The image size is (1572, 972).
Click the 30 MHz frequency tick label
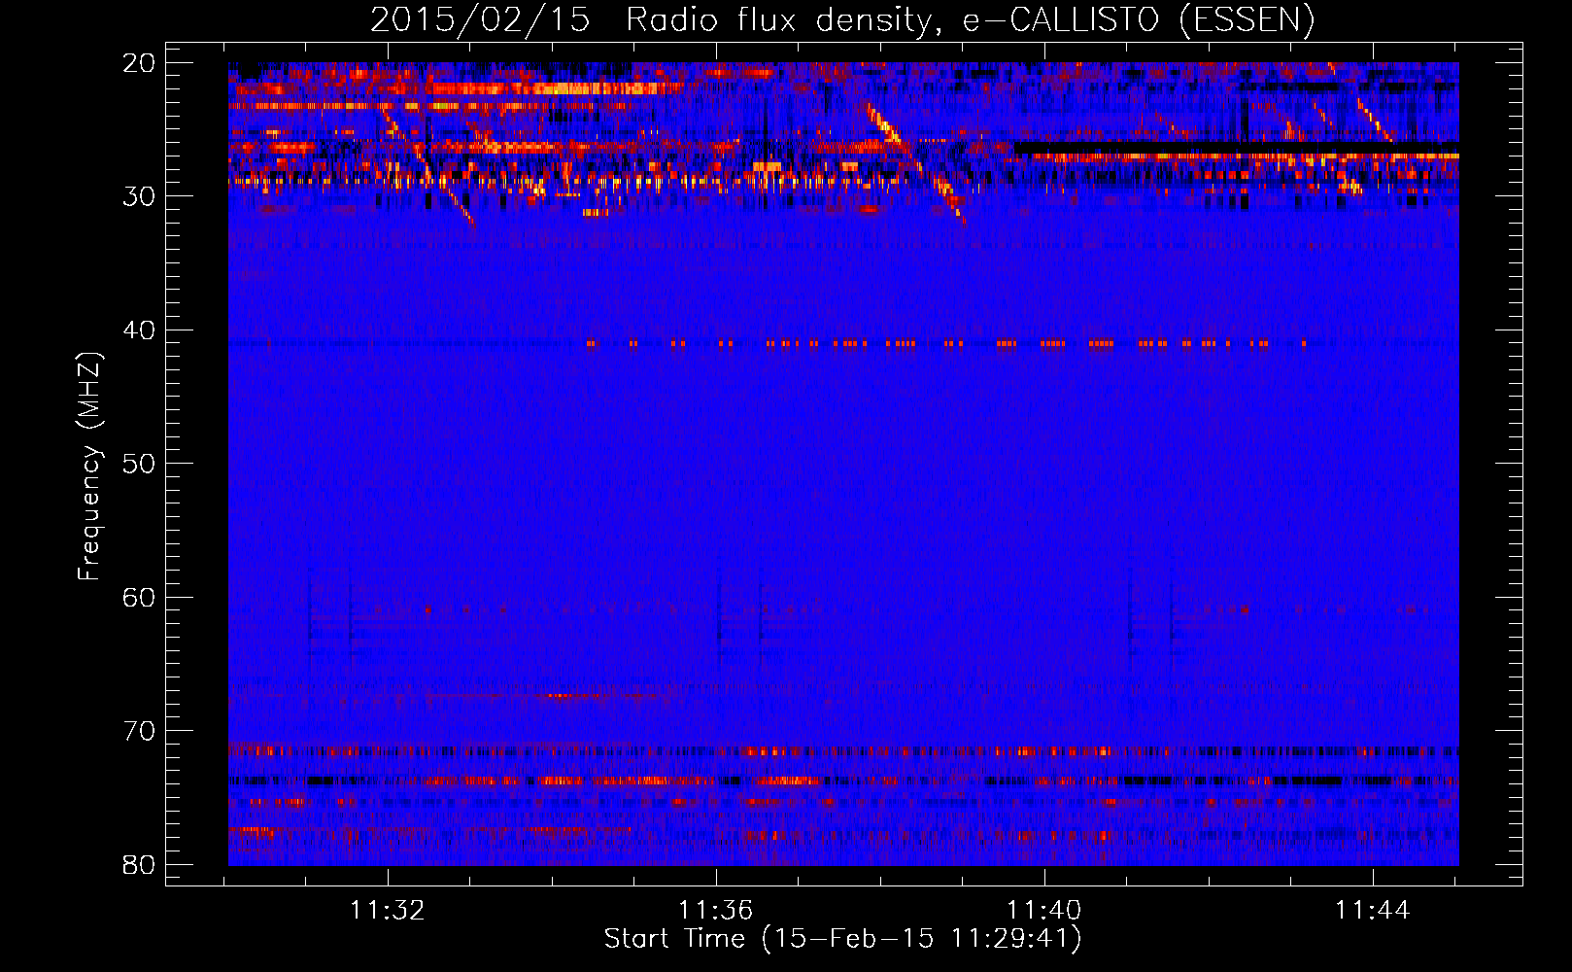pyautogui.click(x=139, y=196)
